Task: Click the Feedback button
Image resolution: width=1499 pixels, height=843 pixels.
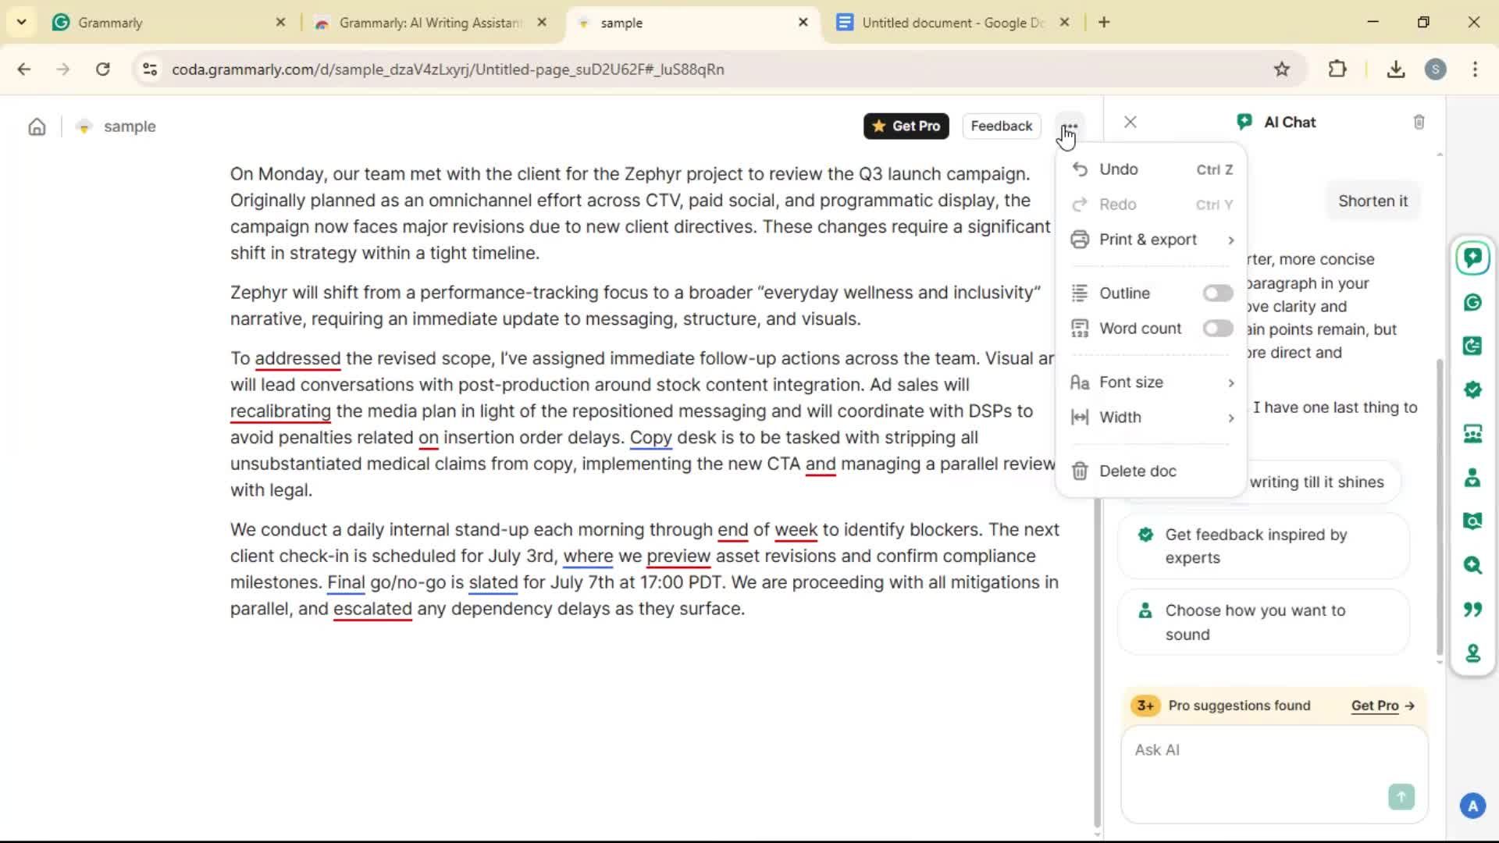Action: (1001, 126)
